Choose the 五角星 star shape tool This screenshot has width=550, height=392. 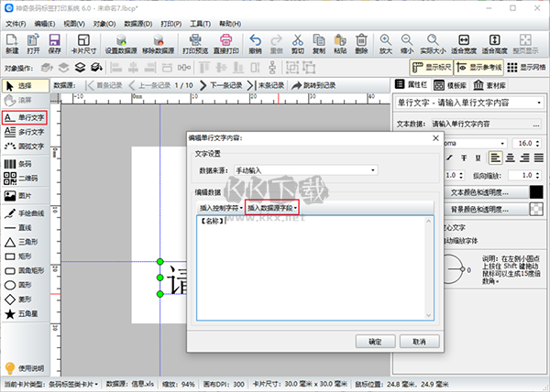click(x=24, y=314)
